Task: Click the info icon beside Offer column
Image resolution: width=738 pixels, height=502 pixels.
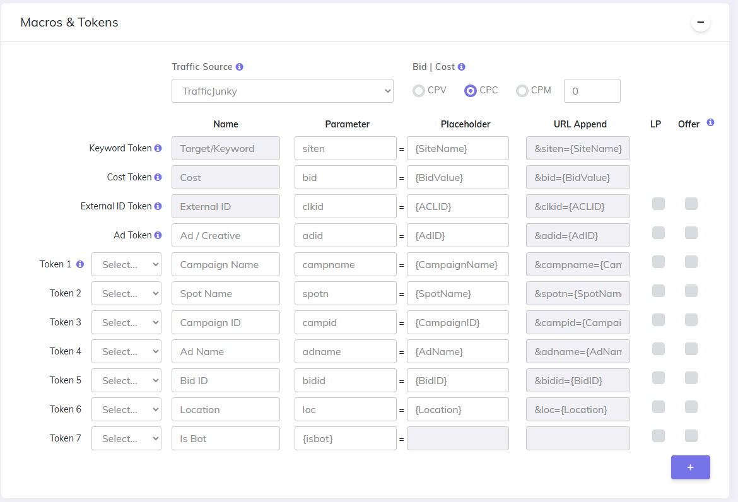Action: click(x=711, y=123)
